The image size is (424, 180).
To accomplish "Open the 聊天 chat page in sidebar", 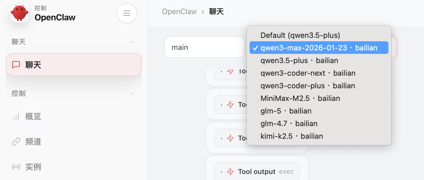I will (x=74, y=65).
